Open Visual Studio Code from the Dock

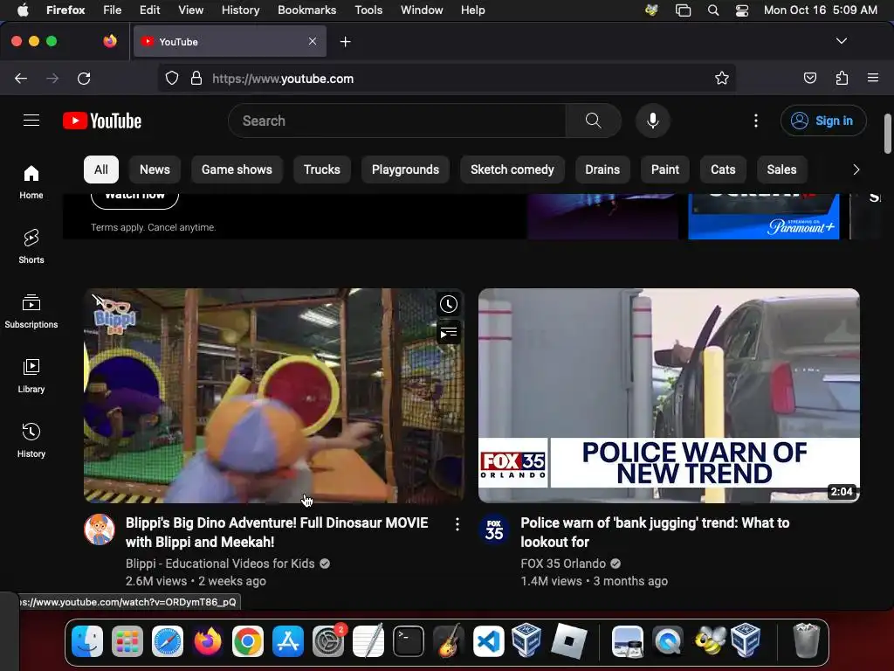point(488,641)
